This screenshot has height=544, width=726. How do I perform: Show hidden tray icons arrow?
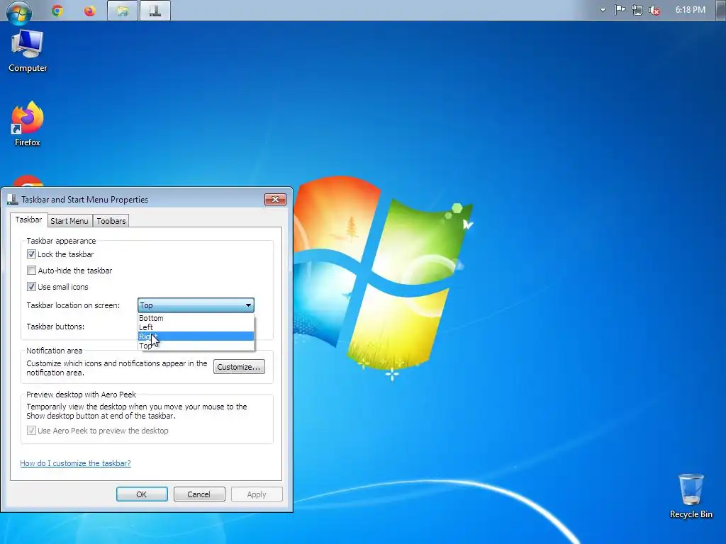(x=603, y=10)
